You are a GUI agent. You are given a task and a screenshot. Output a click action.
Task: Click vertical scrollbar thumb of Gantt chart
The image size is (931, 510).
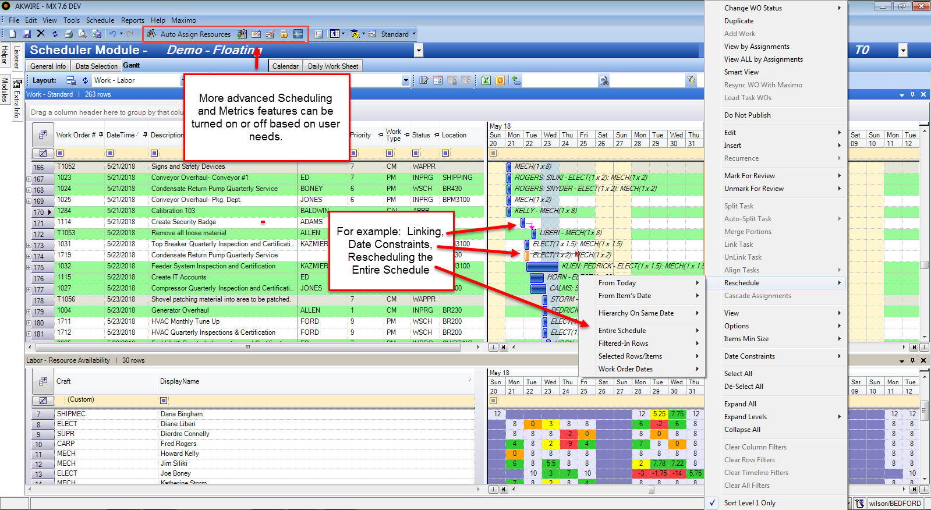pyautogui.click(x=924, y=265)
